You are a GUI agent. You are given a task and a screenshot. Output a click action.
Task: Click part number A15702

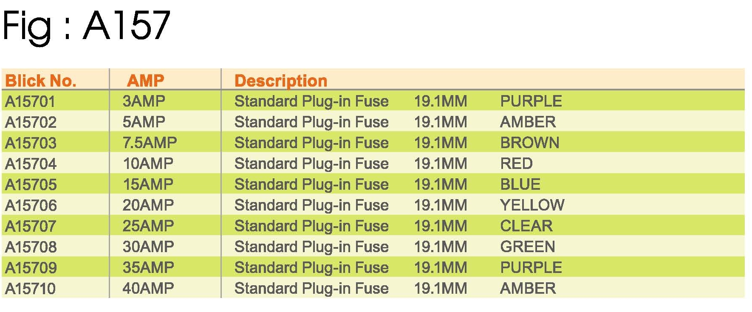click(x=31, y=122)
